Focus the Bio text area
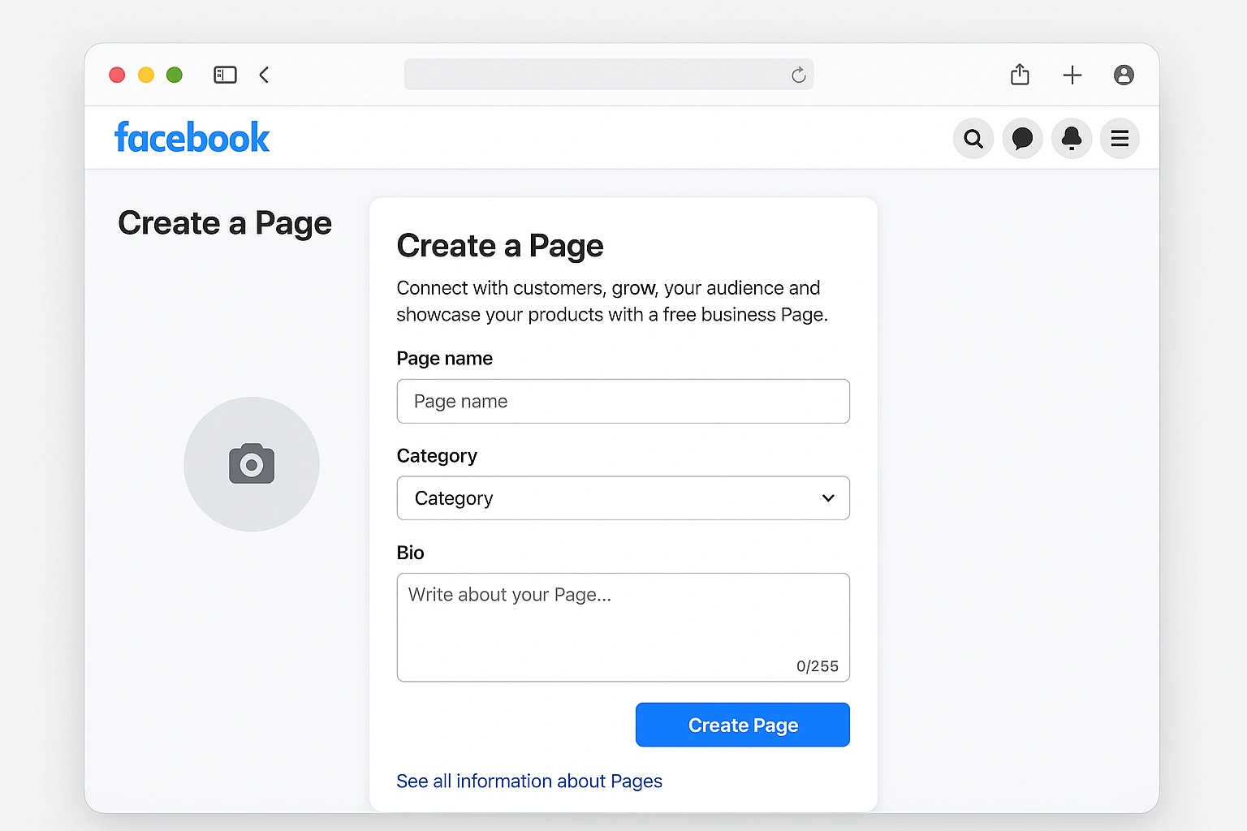 pos(623,626)
